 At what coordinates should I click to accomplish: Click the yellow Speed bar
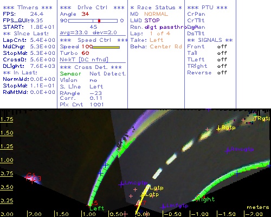click(x=106, y=47)
